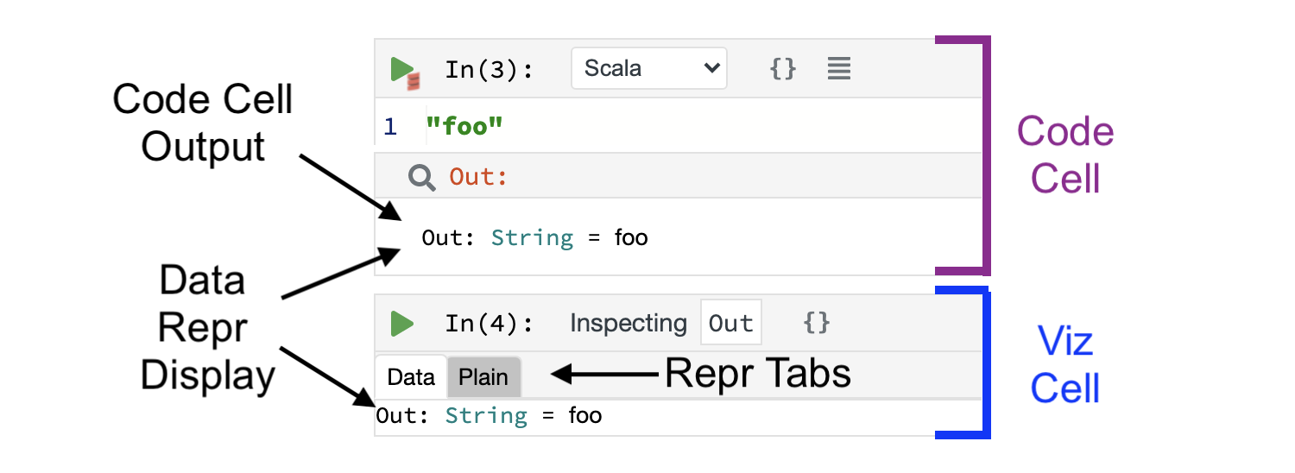Click the In(4): cell label
Image resolution: width=1295 pixels, height=473 pixels.
coord(489,324)
